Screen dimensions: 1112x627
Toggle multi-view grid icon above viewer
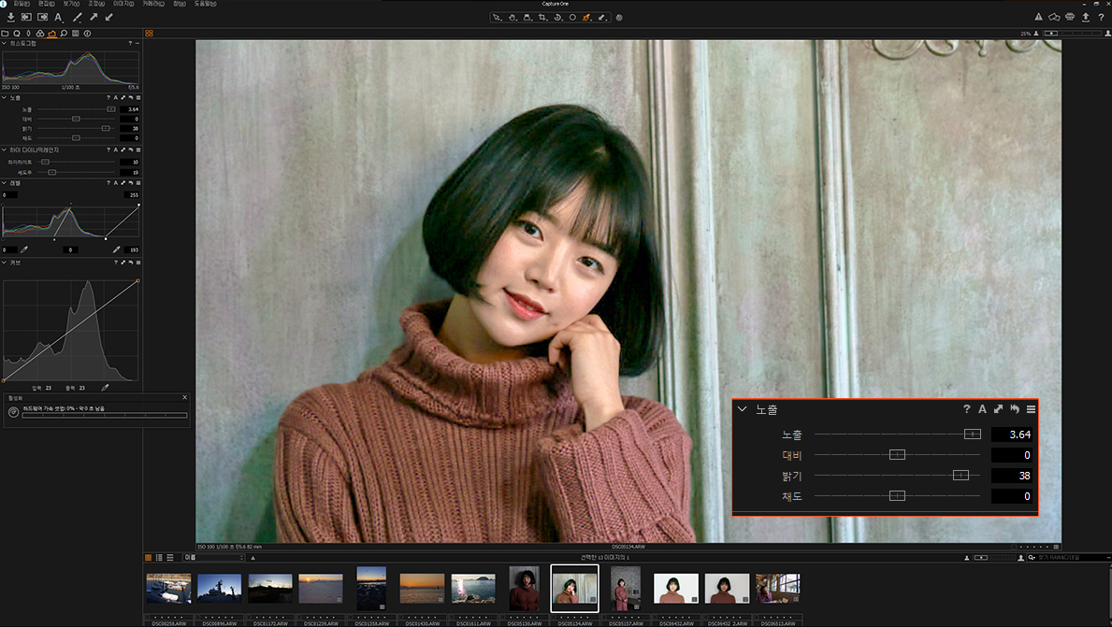(x=150, y=34)
